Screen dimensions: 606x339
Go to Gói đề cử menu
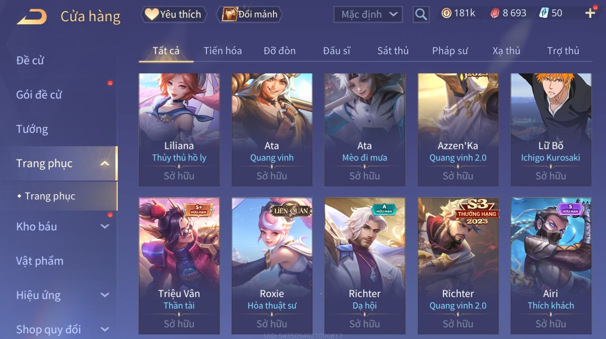tap(39, 95)
